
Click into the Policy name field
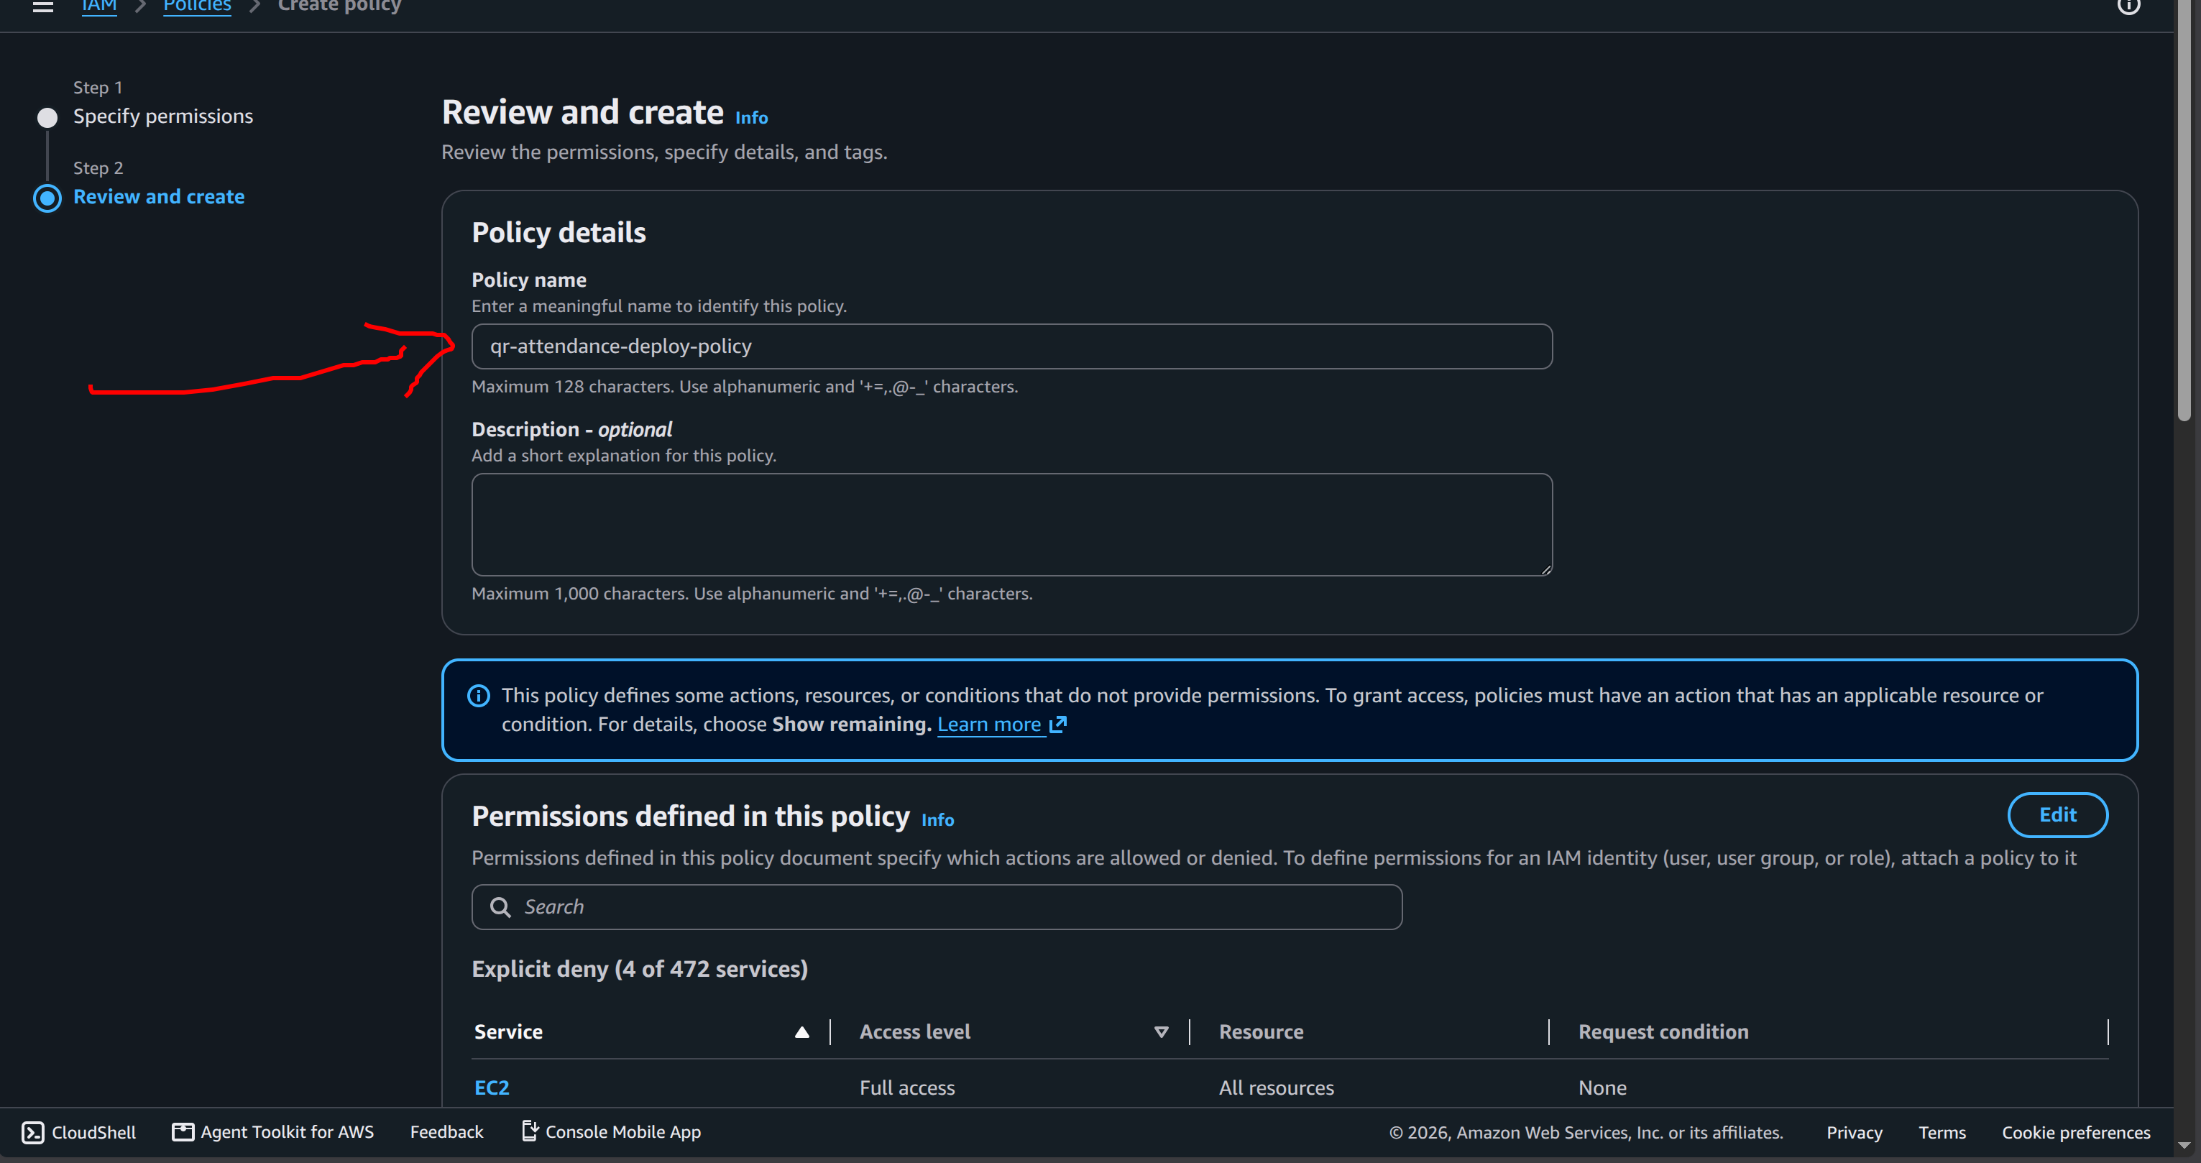coord(1011,346)
